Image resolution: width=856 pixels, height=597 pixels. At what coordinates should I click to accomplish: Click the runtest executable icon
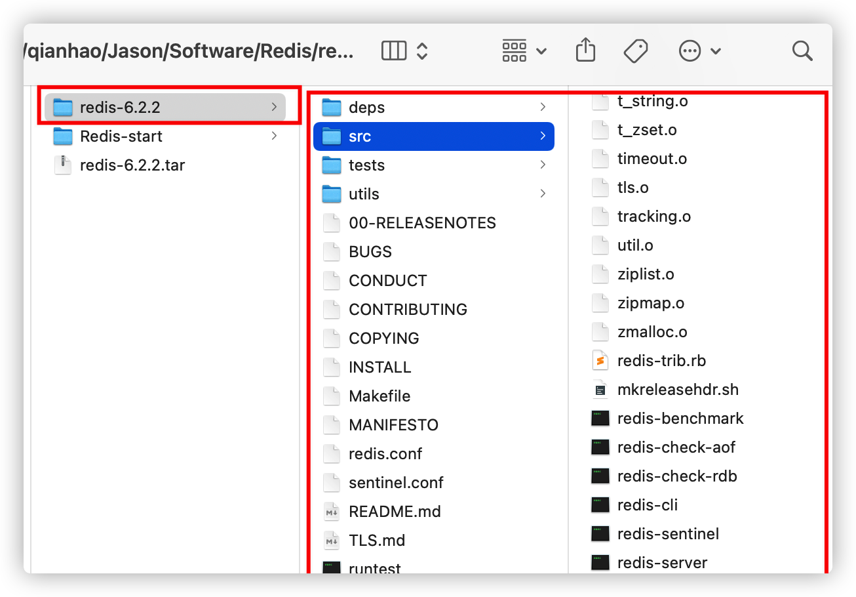(332, 567)
